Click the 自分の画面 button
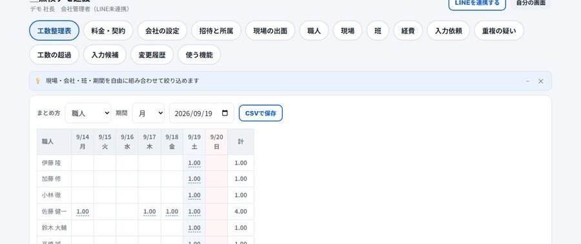Viewport: 581px width, 244px height. pos(531,3)
